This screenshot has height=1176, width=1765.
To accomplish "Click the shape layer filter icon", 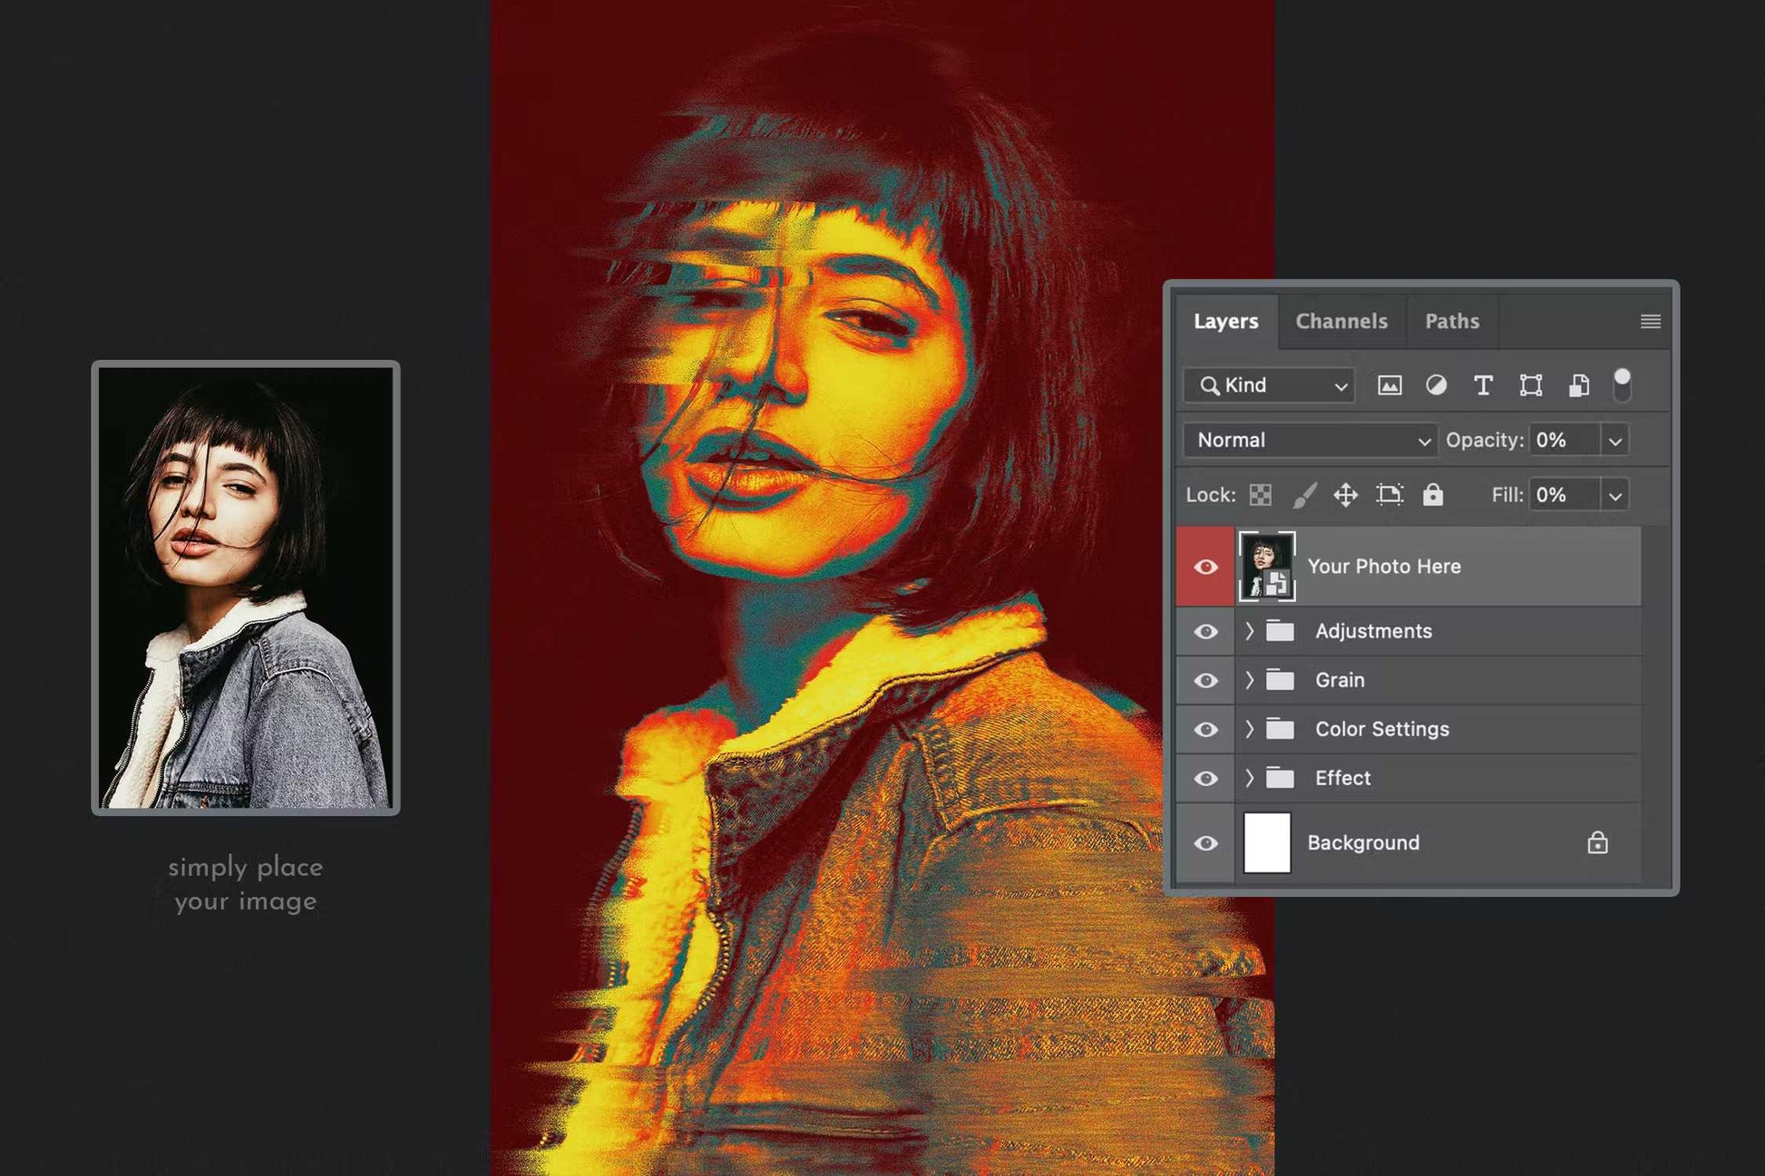I will tap(1530, 385).
